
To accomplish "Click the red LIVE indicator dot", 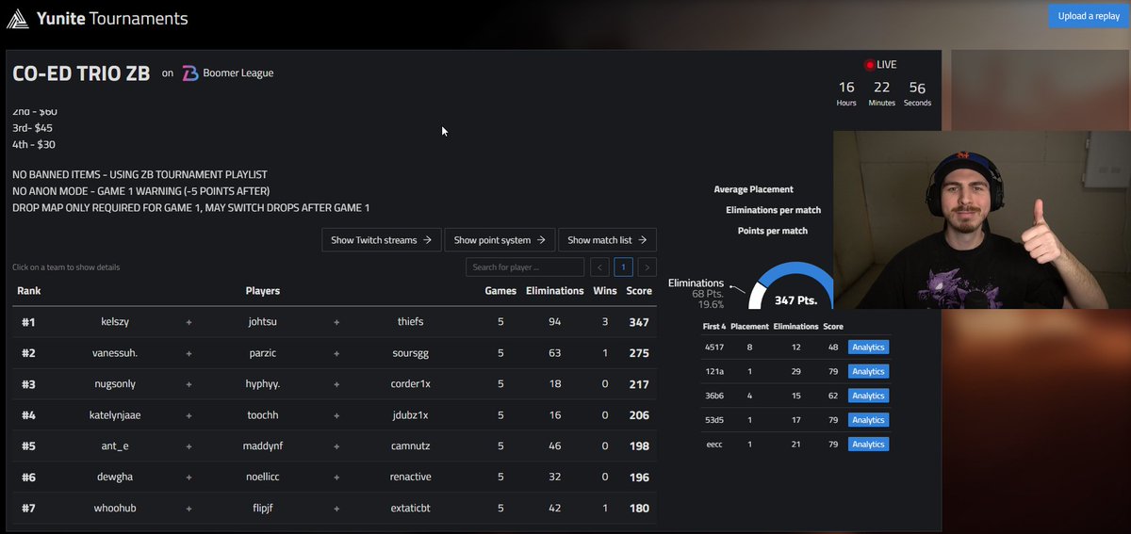I will 869,65.
